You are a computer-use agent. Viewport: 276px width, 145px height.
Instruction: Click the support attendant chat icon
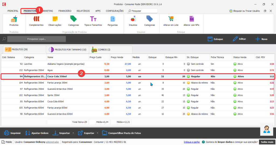[x=267, y=129]
